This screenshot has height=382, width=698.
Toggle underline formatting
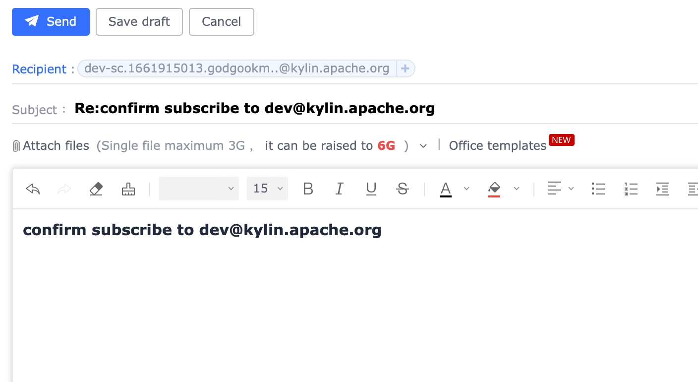coord(371,189)
